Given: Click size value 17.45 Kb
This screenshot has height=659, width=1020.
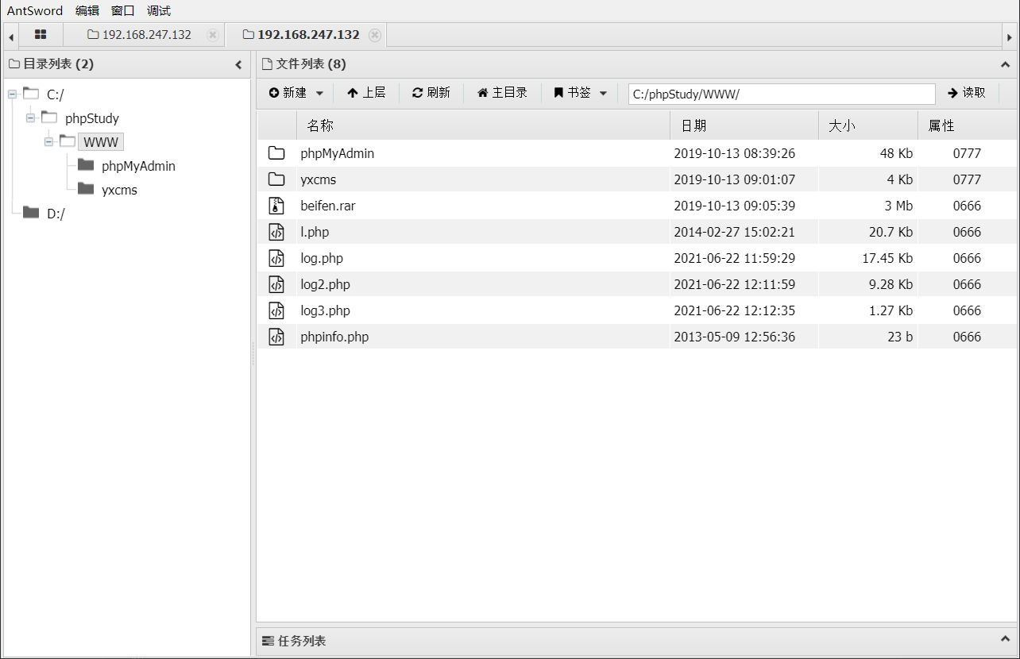Looking at the screenshot, I should coord(887,258).
